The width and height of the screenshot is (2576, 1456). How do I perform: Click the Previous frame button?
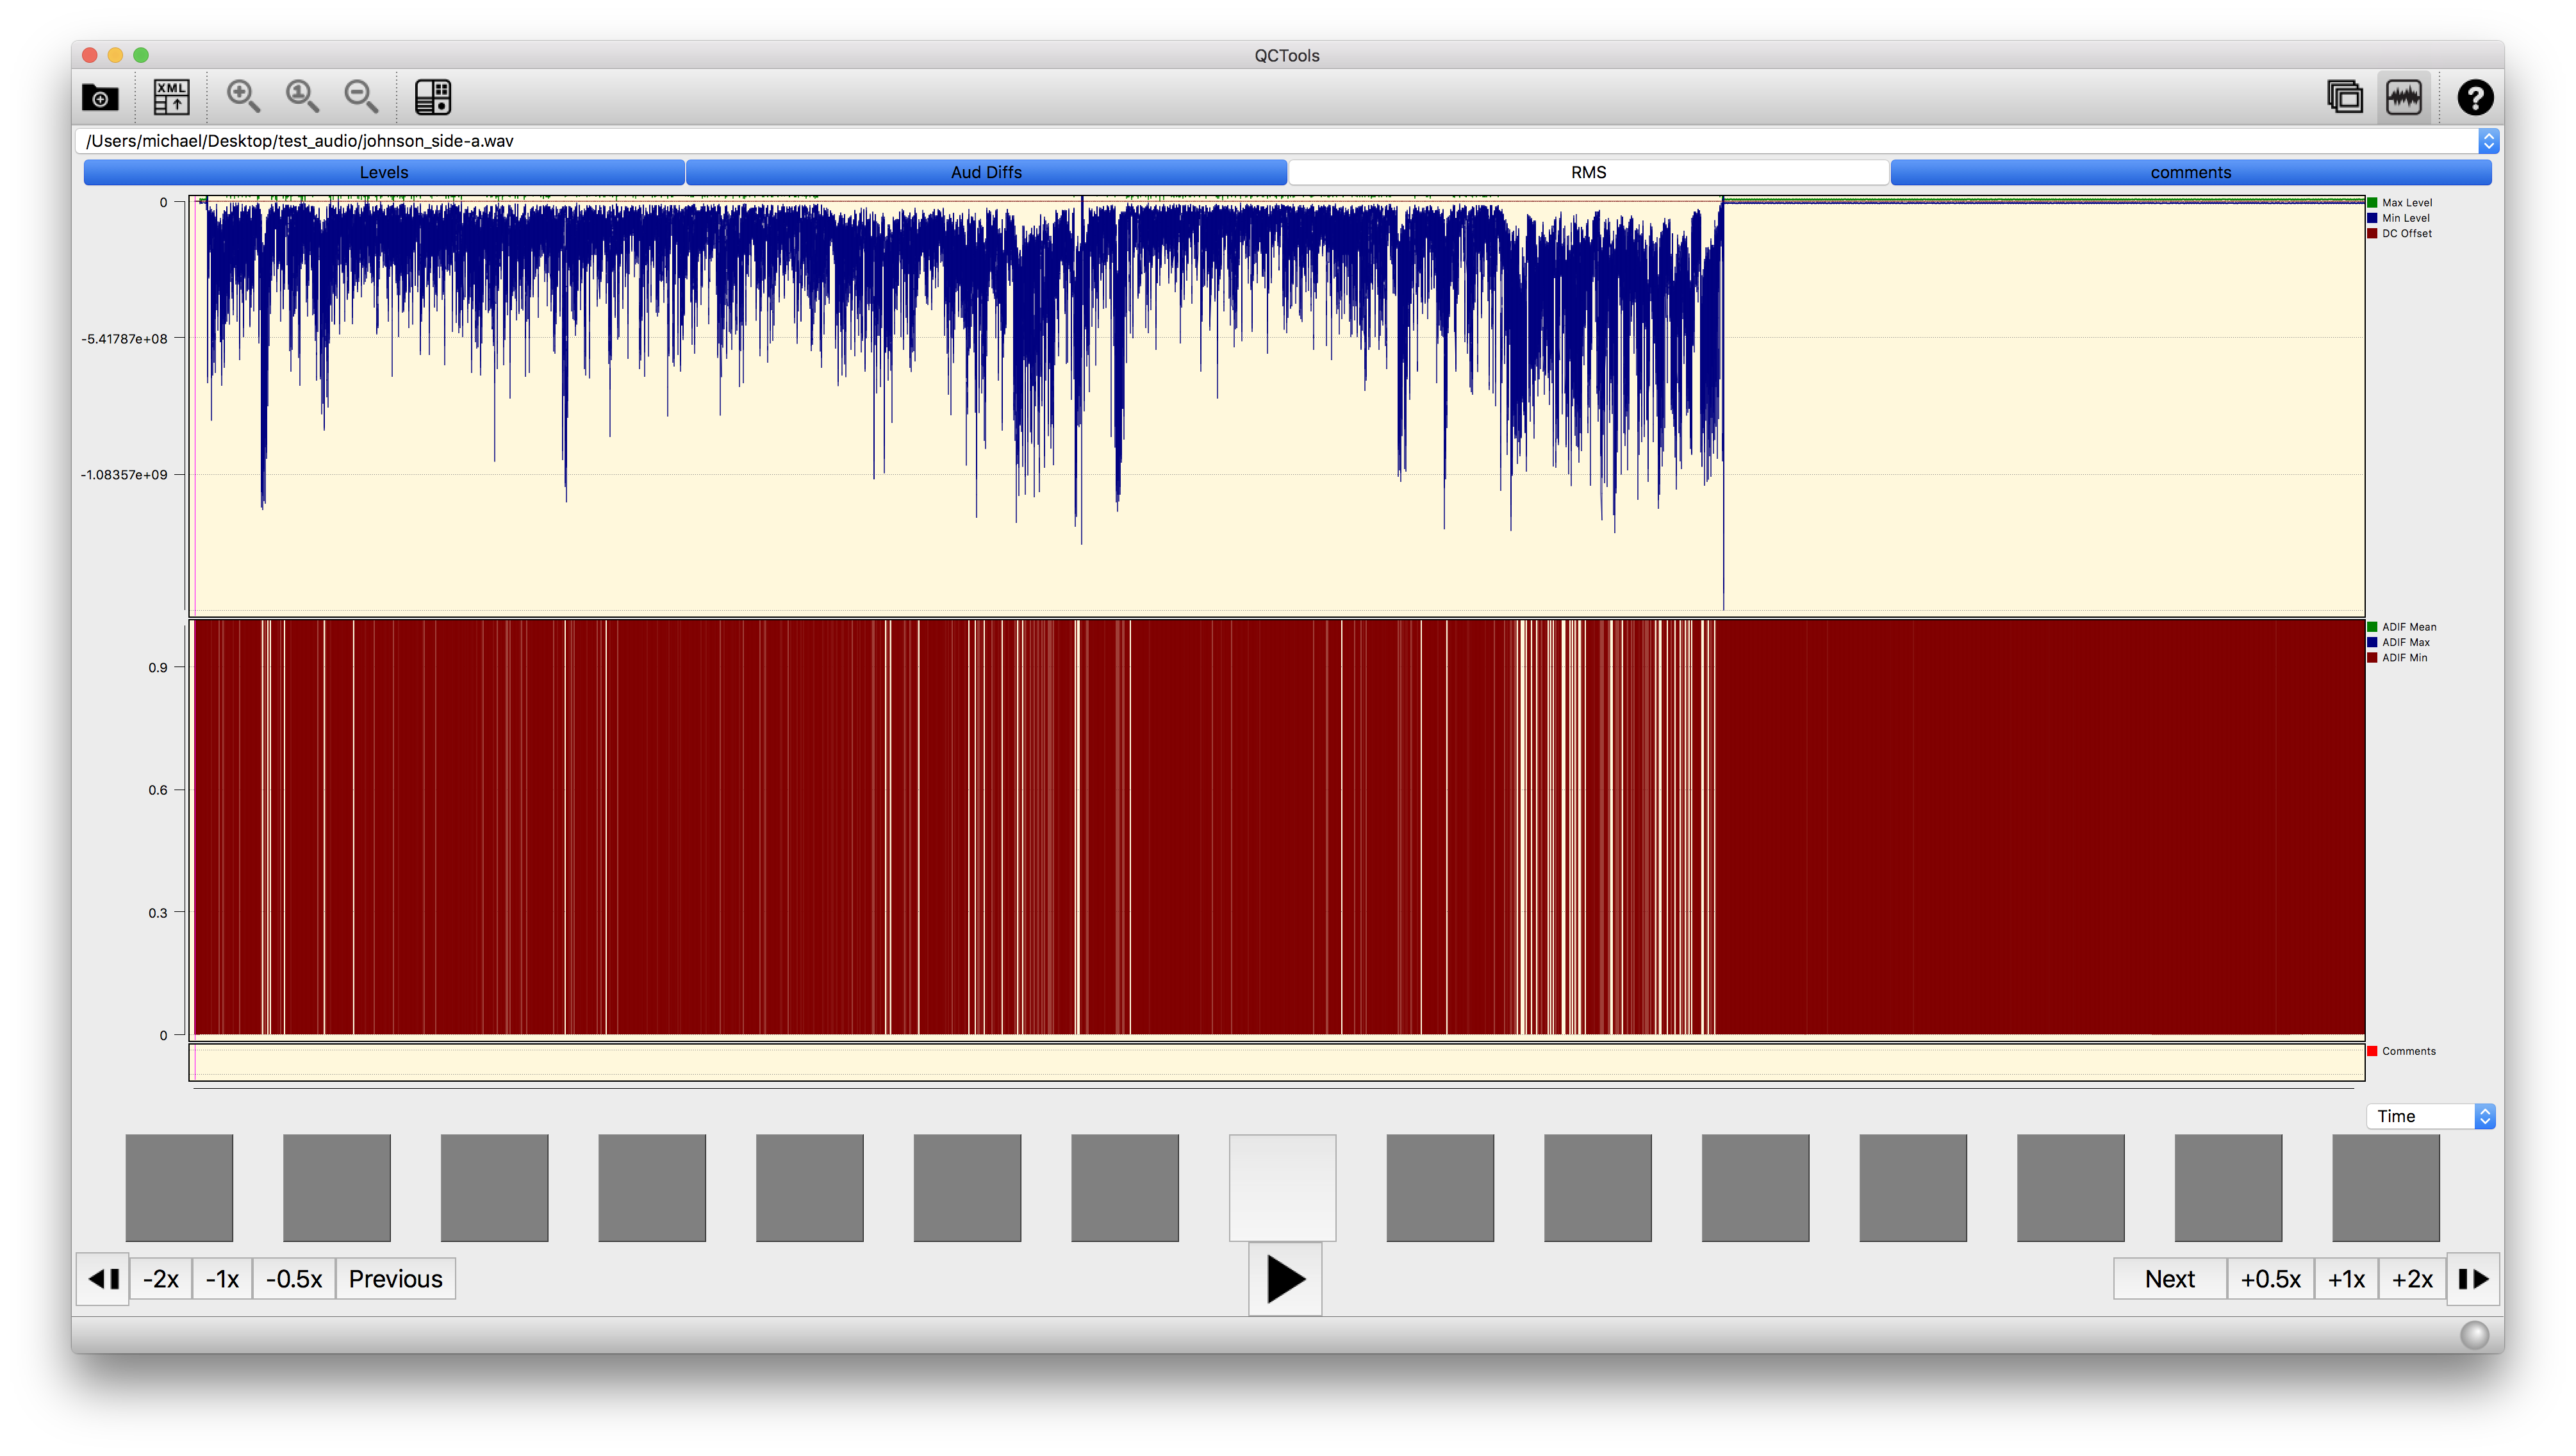(x=395, y=1279)
